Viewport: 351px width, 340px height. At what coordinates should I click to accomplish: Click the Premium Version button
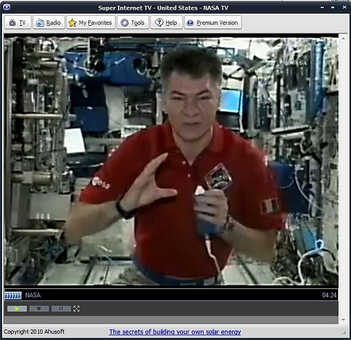click(x=213, y=22)
